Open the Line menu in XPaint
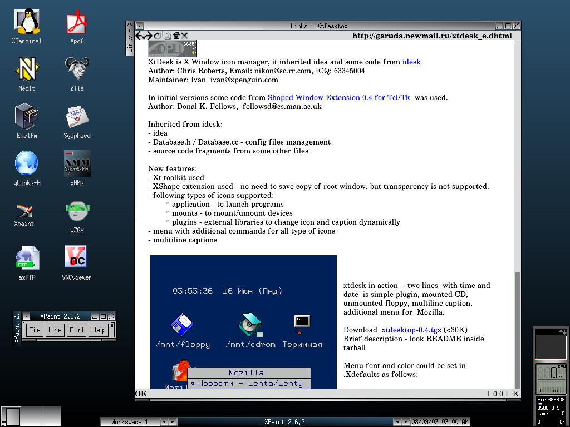This screenshot has height=427, width=570. pyautogui.click(x=55, y=330)
